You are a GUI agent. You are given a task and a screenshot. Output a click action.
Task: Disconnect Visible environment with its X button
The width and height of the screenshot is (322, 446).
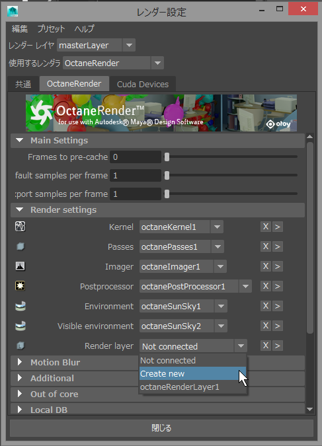(266, 326)
